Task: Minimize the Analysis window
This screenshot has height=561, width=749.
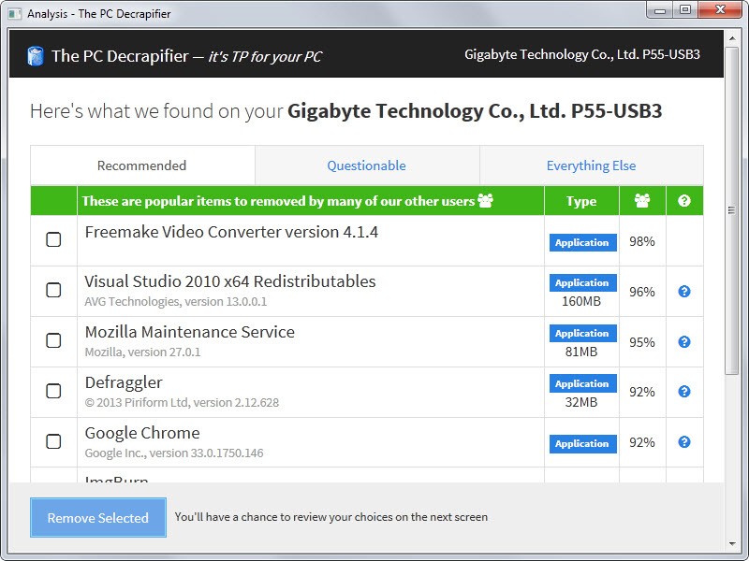Action: (x=660, y=10)
